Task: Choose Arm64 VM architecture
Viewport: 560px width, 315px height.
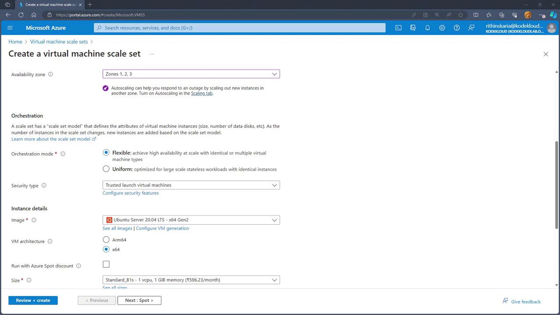Action: click(x=106, y=240)
